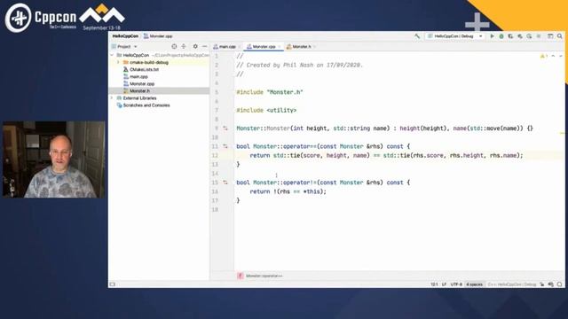The image size is (568, 319).
Task: Toggle read-only lock icon in status bar
Action: click(x=542, y=284)
